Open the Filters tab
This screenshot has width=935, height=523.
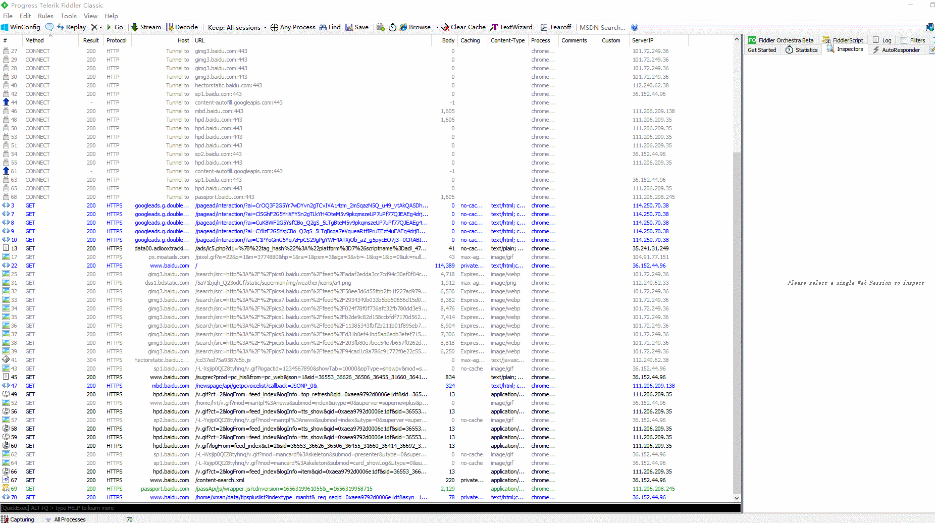pyautogui.click(x=913, y=40)
